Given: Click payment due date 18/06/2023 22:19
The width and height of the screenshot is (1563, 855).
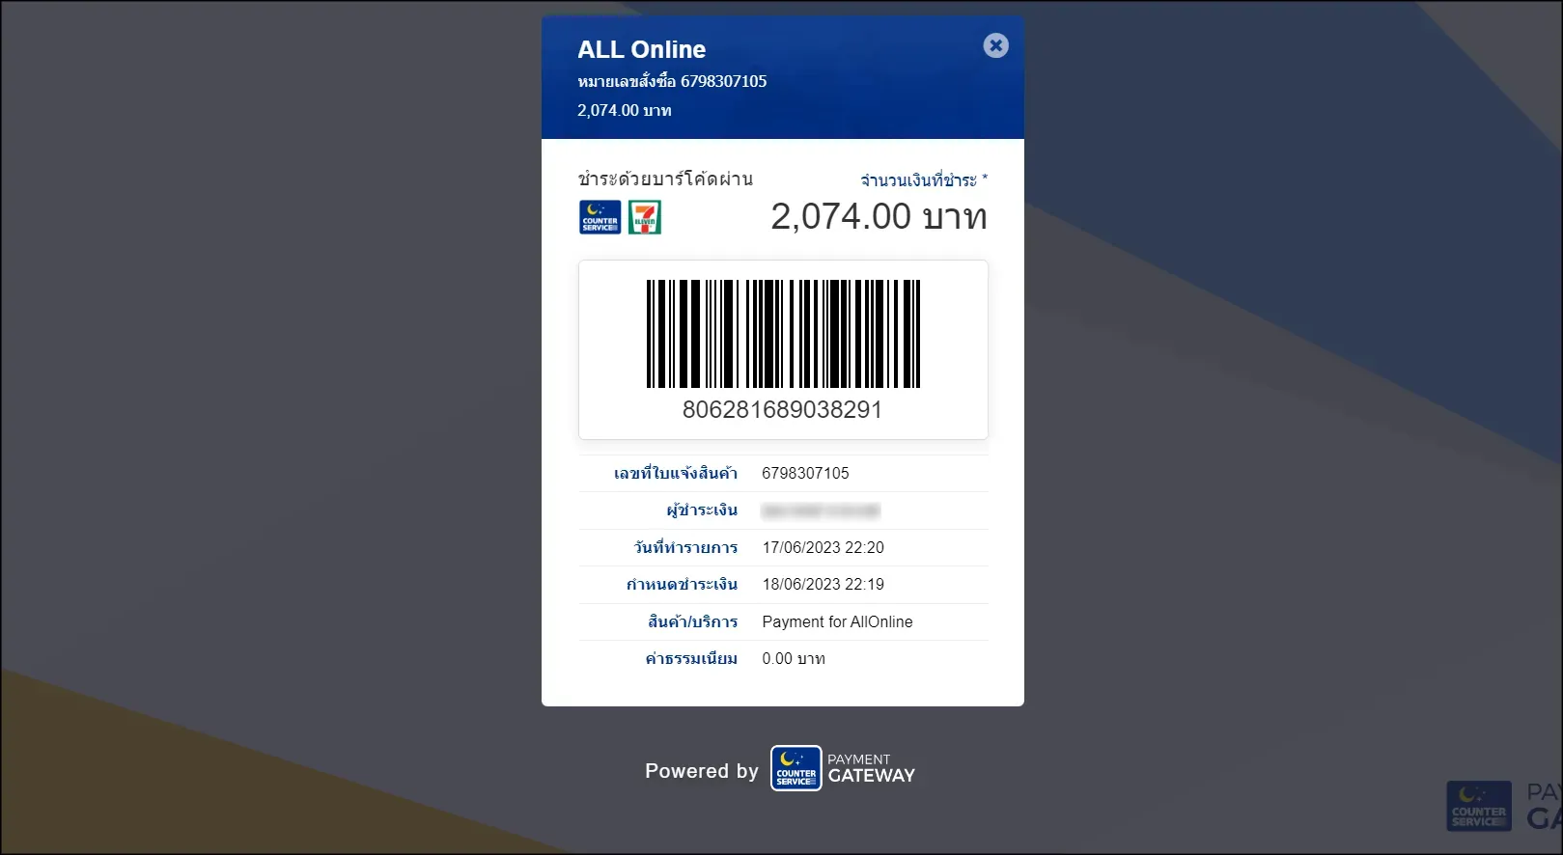Looking at the screenshot, I should coord(823,584).
